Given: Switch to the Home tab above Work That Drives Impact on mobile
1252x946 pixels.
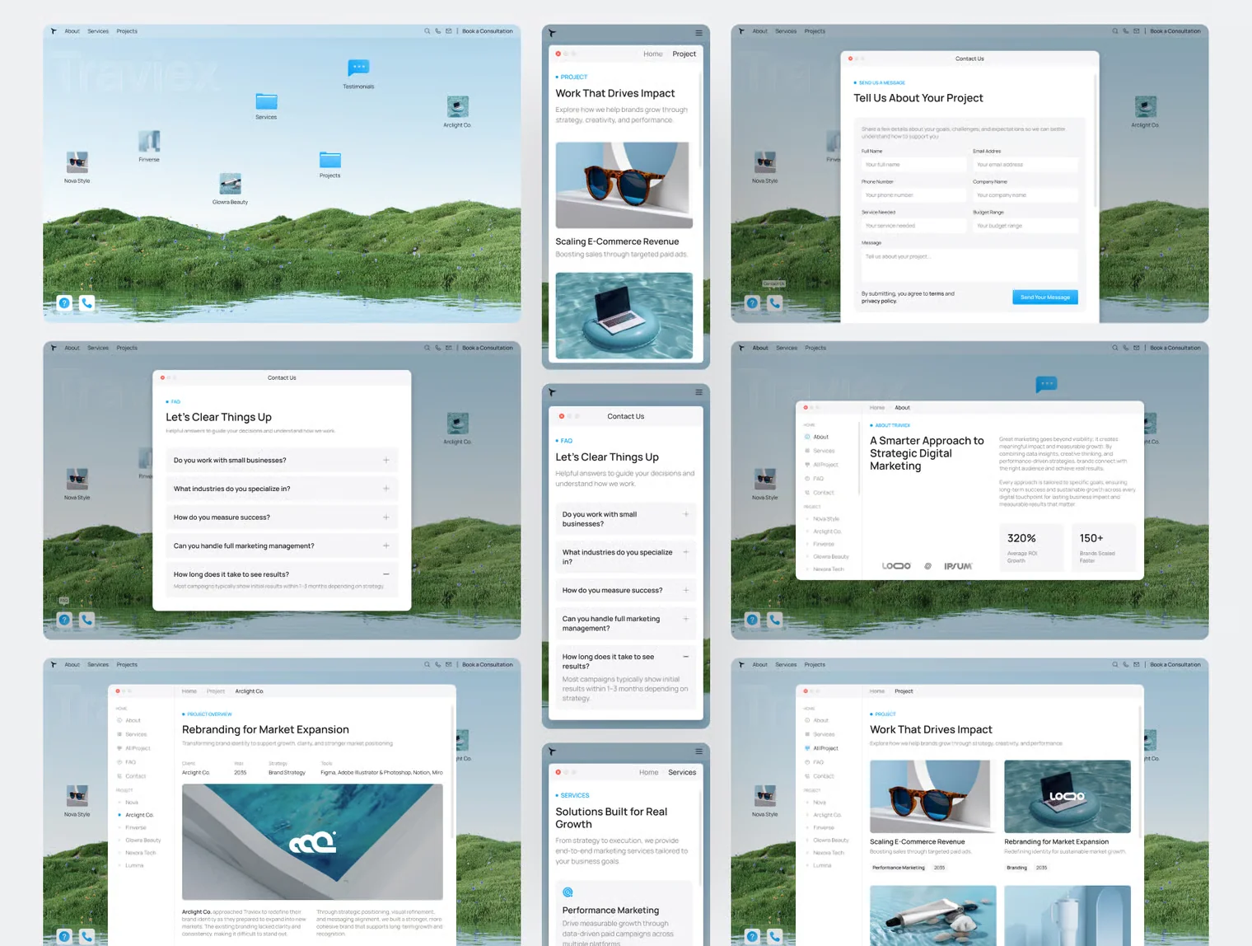Looking at the screenshot, I should (653, 54).
